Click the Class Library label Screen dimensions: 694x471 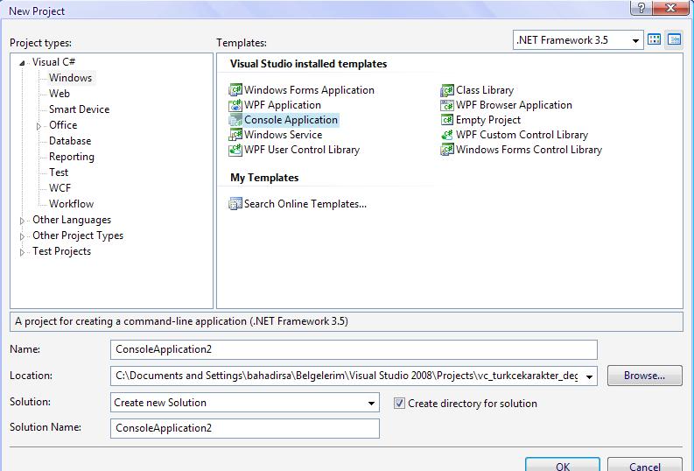pos(485,90)
